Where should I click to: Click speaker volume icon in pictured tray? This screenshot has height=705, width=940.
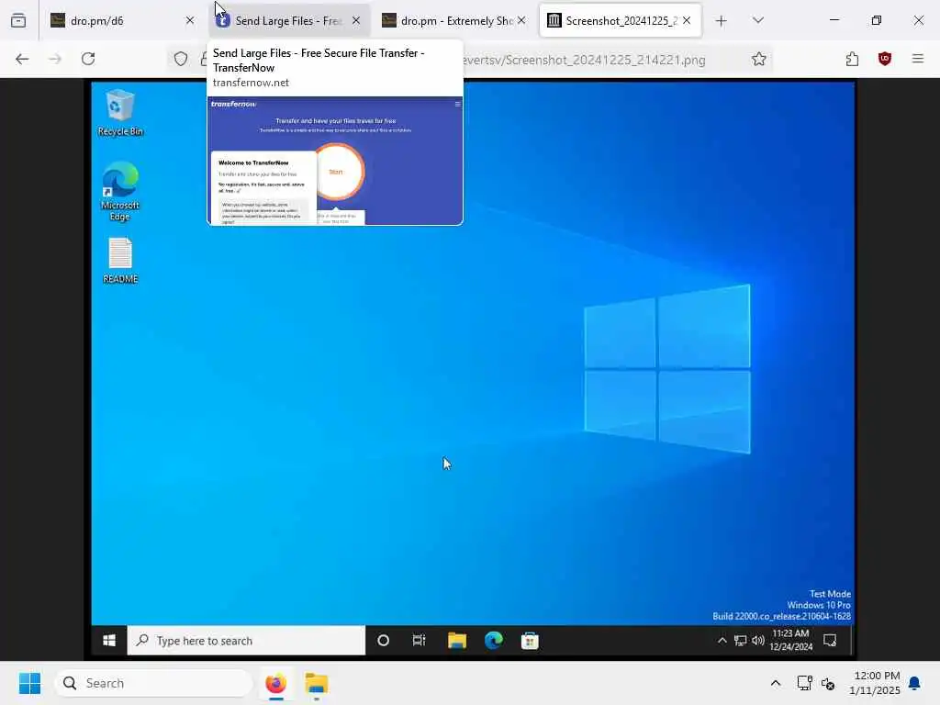point(757,641)
